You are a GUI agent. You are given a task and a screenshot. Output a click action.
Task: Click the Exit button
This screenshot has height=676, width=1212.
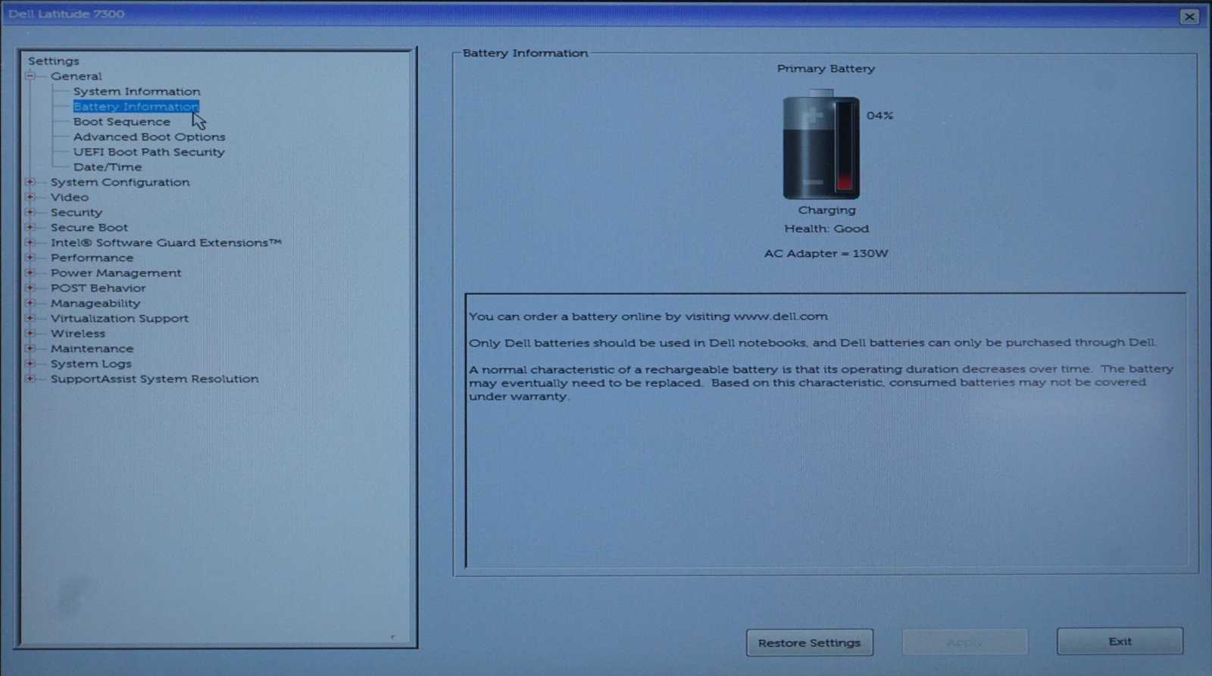click(1120, 641)
